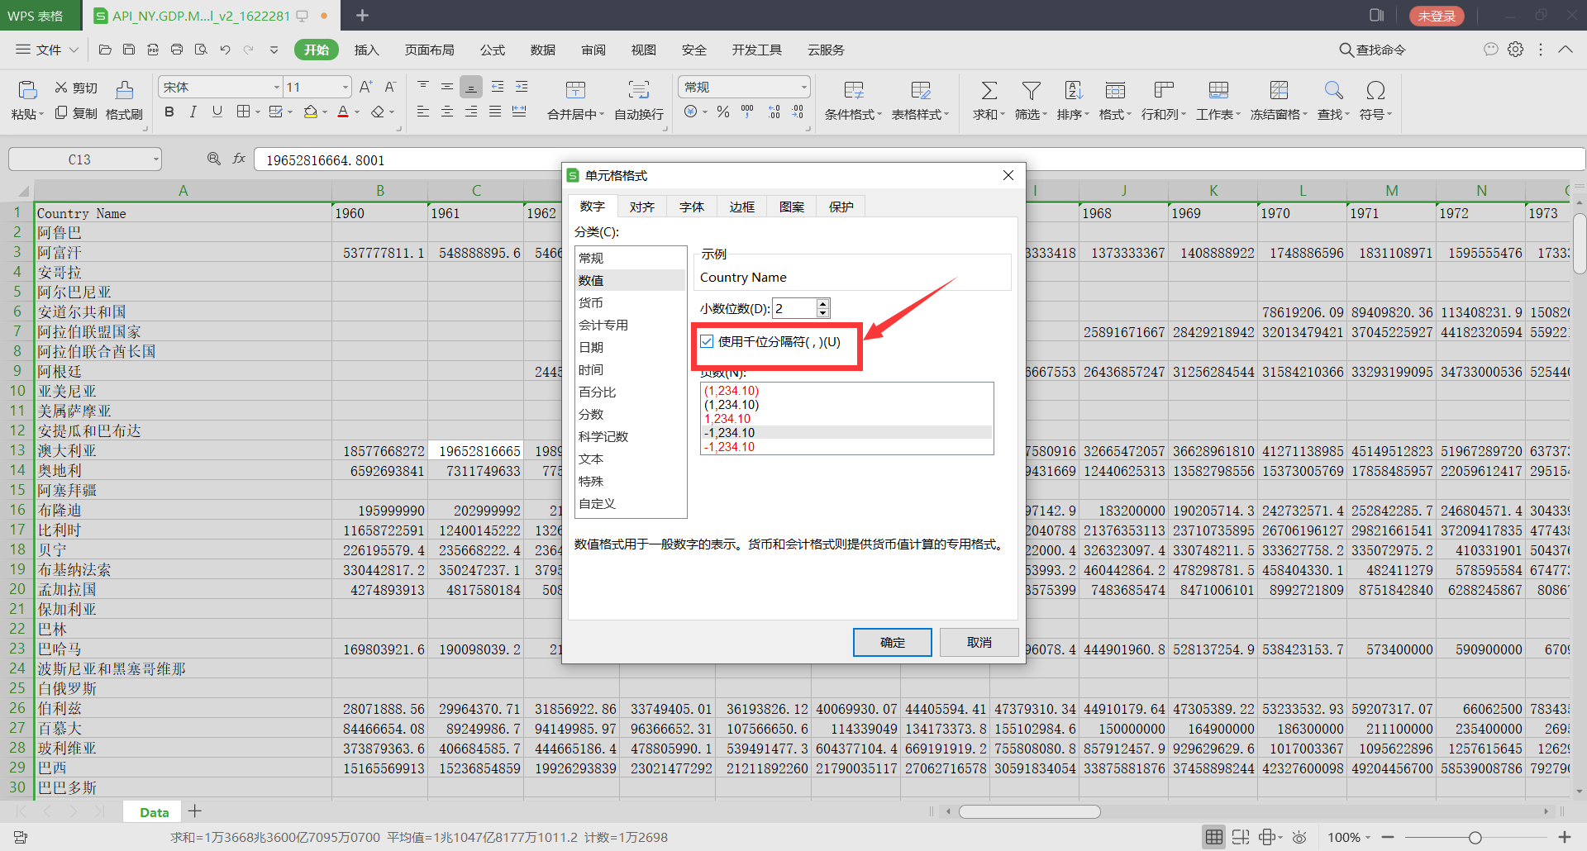Click the Data sheet tab

[154, 812]
